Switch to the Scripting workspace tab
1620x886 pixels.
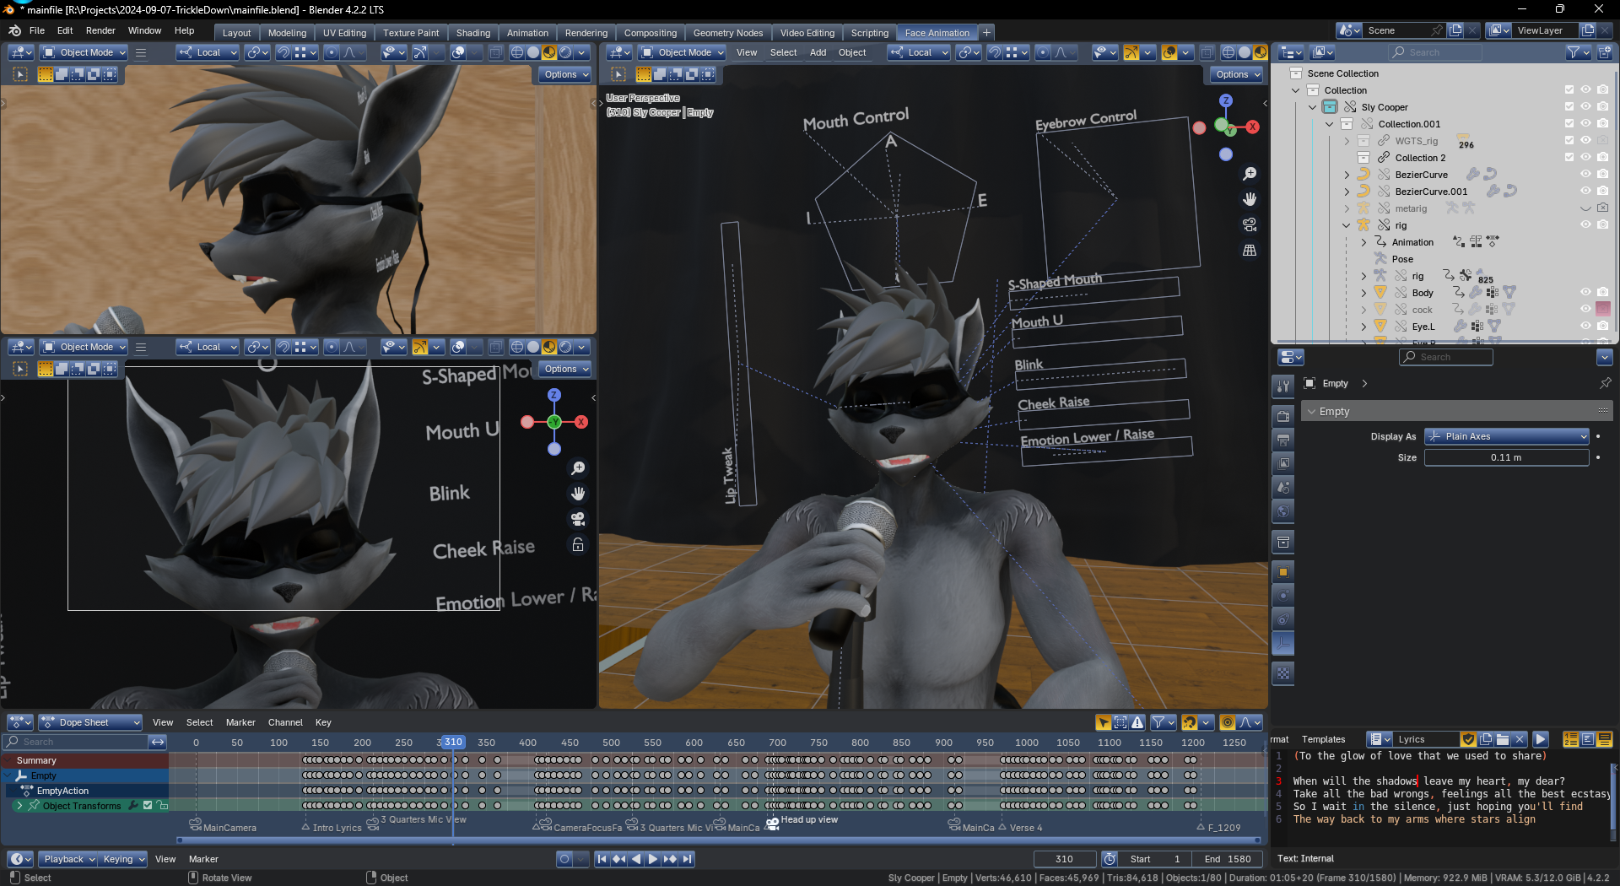coord(869,33)
